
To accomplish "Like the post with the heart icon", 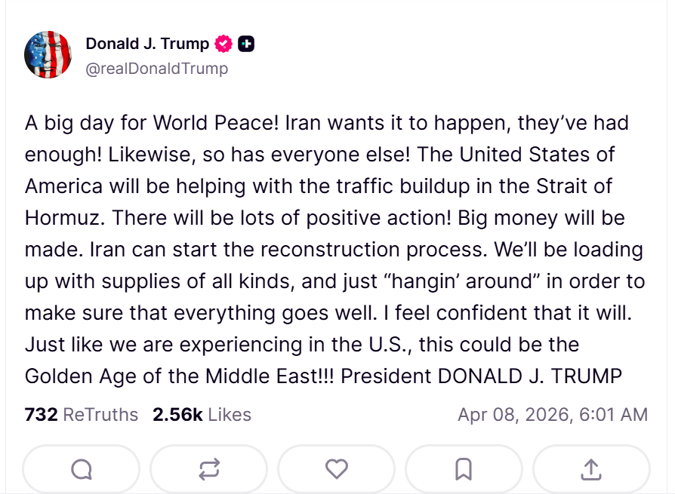I will (x=337, y=469).
